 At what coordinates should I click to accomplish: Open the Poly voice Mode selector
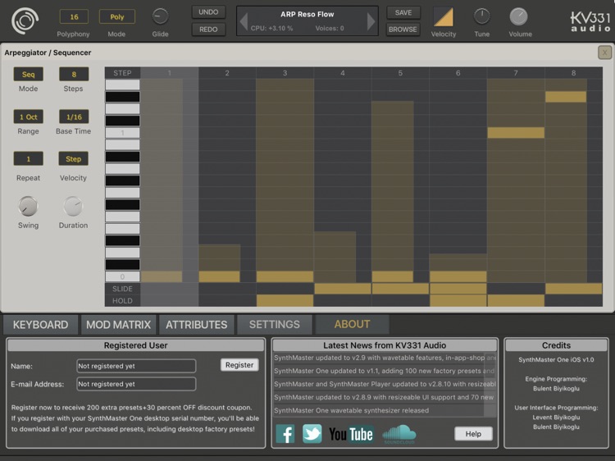click(x=117, y=17)
